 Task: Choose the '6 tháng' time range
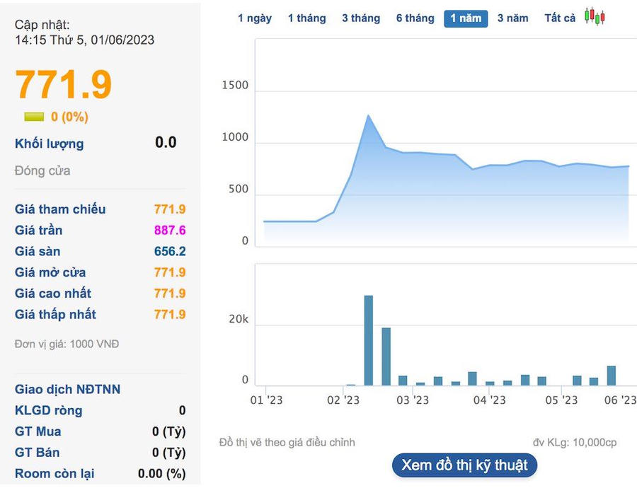pos(415,18)
